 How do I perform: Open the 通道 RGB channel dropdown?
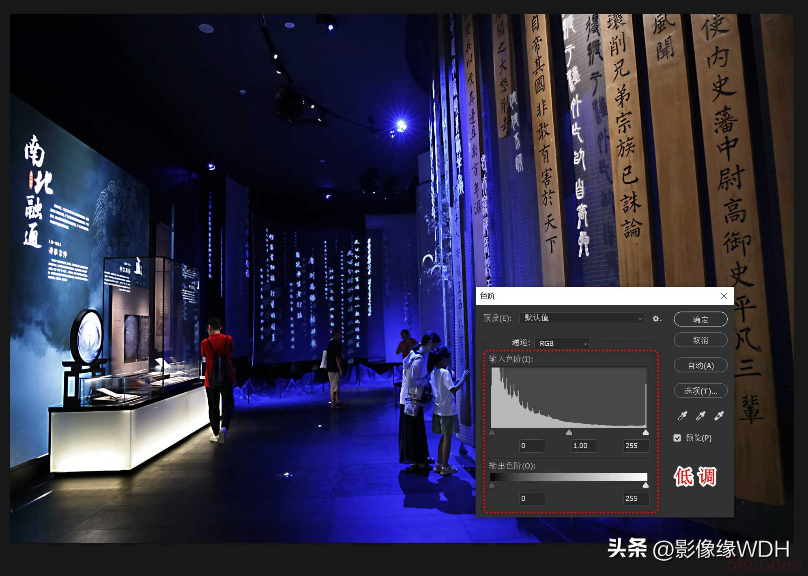click(562, 343)
